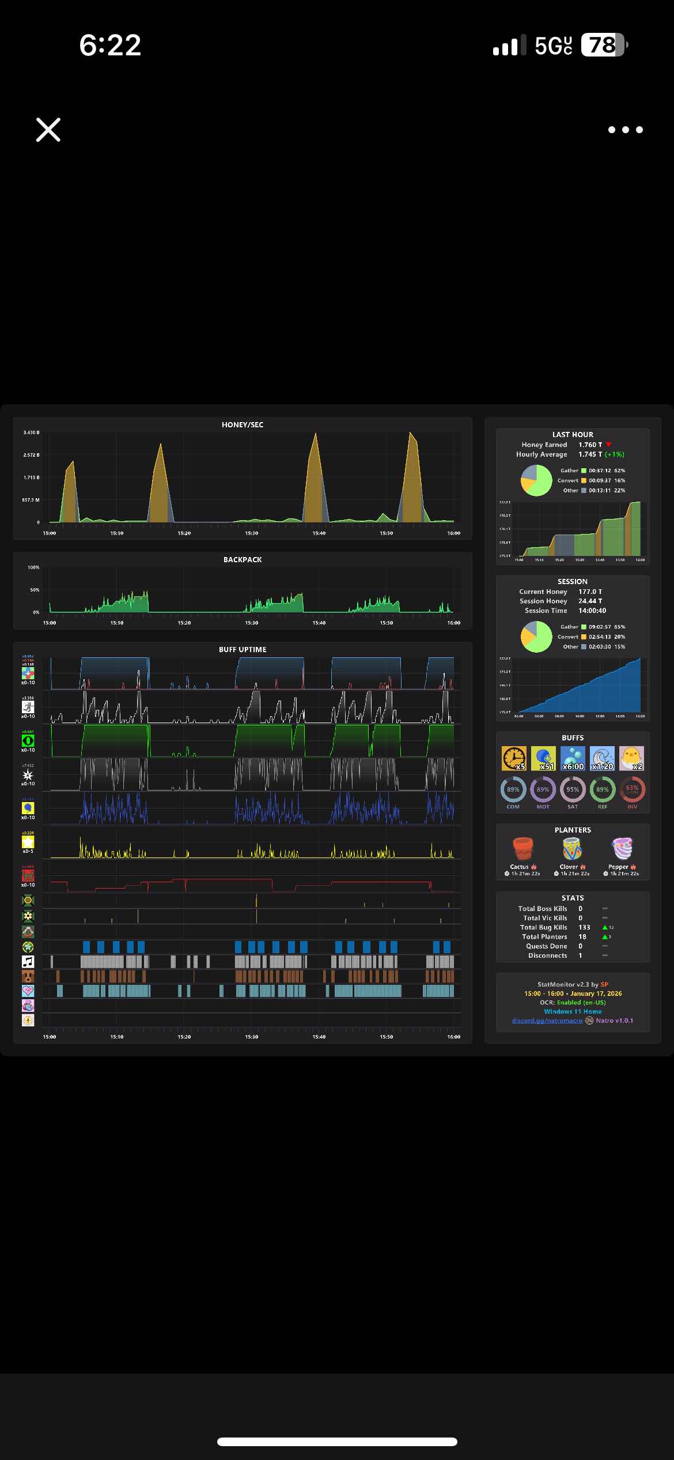Tap the green eye buff row icon
674x1460 pixels.
click(x=28, y=740)
